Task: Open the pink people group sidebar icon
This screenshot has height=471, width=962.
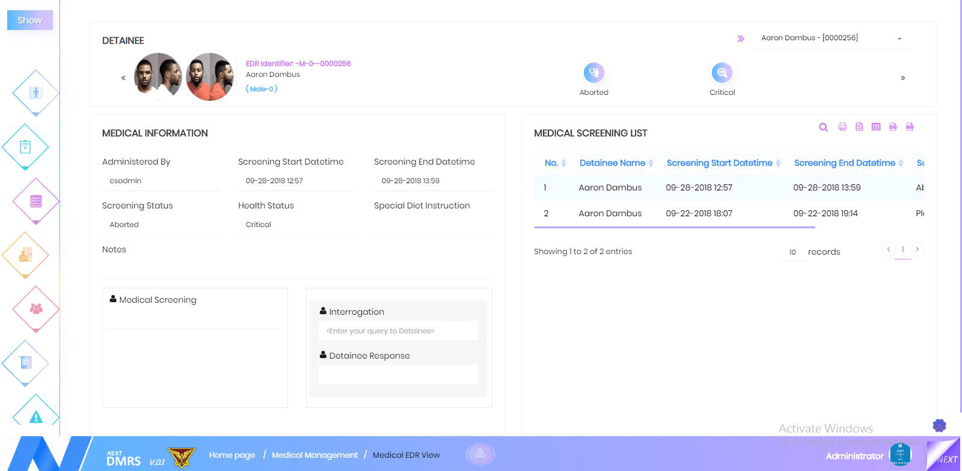Action: click(36, 309)
